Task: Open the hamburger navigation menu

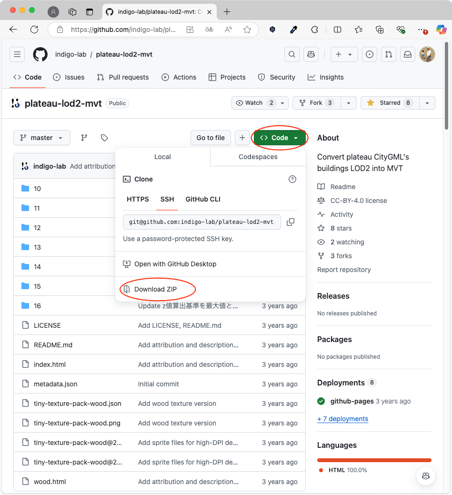Action: [x=17, y=54]
